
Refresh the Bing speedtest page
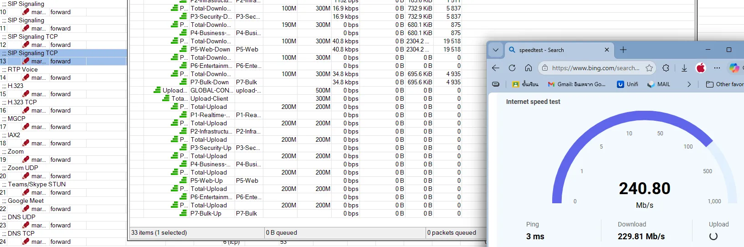(512, 68)
